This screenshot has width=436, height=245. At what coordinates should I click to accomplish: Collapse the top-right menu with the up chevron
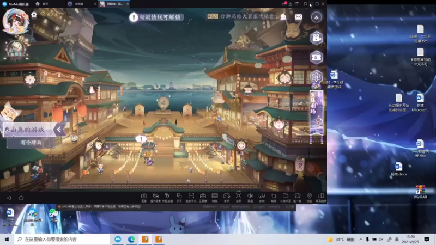point(317,17)
